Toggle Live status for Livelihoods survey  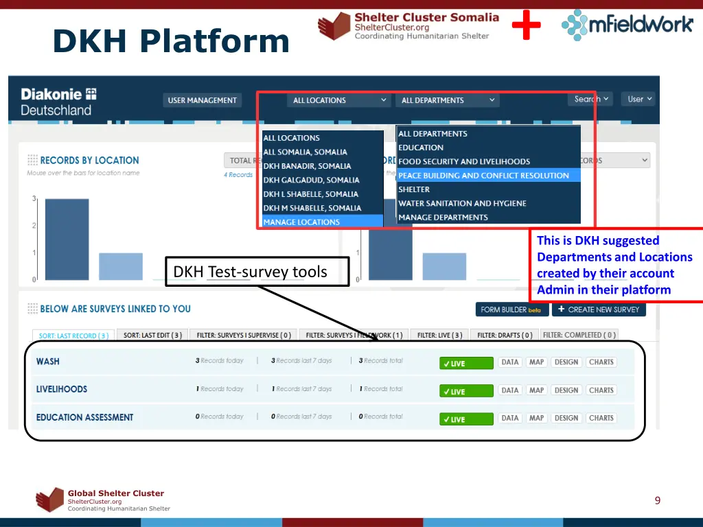pyautogui.click(x=466, y=391)
